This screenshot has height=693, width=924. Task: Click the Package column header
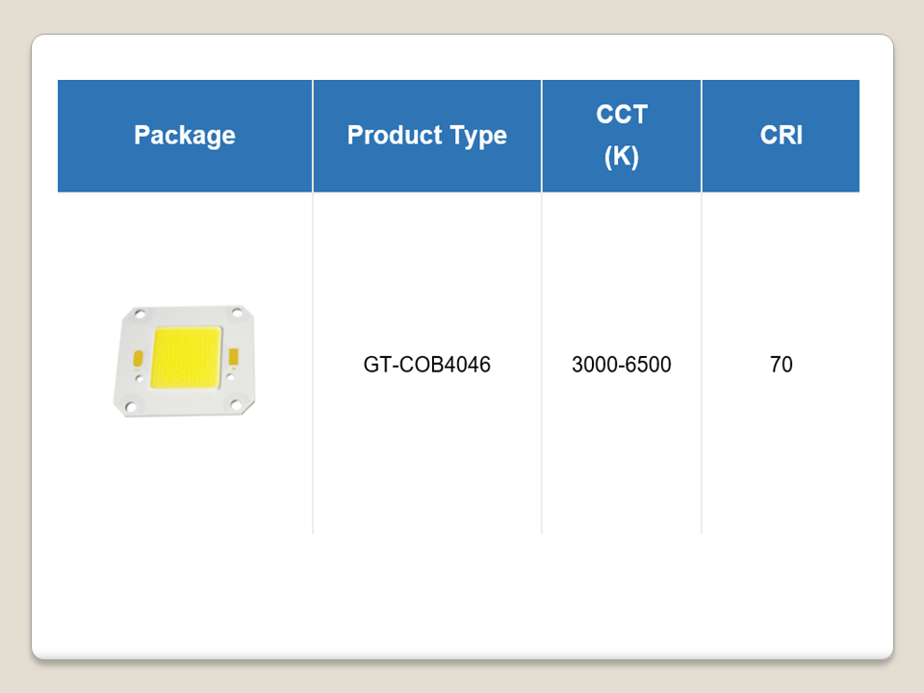coord(185,136)
